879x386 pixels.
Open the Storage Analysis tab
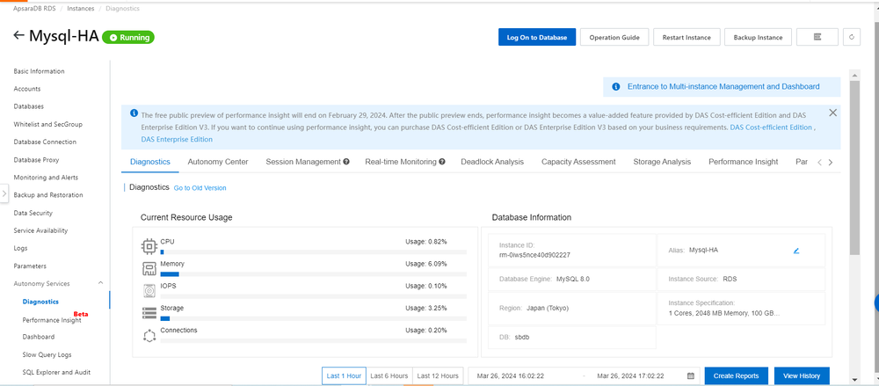662,162
